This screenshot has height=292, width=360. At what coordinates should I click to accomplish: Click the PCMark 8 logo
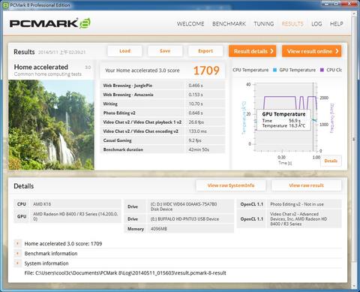point(49,23)
